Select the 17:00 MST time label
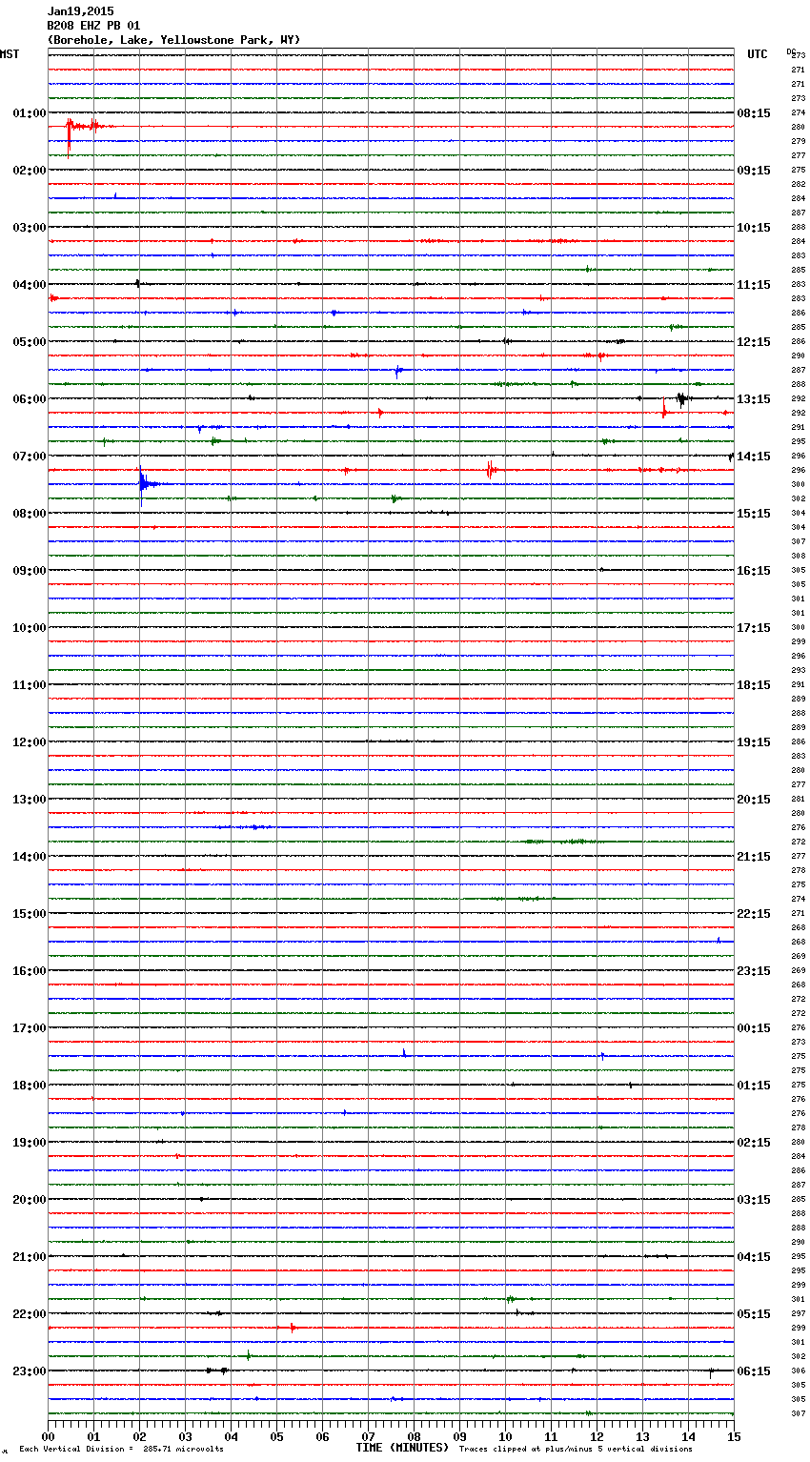Screen dimensions: 810x1462 pos(29,1028)
